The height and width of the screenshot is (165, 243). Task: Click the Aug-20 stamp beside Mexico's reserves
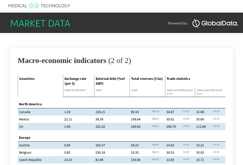[155, 118]
